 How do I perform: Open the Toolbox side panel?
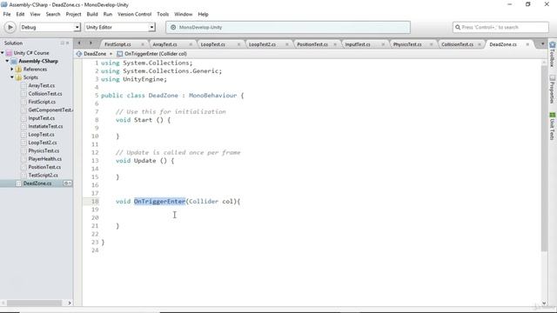553,54
